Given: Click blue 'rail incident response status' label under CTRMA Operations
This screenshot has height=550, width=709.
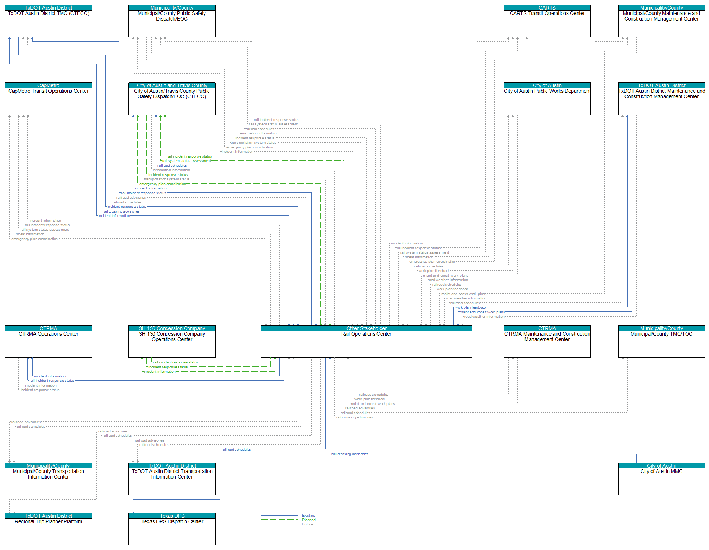Looking at the screenshot, I should pyautogui.click(x=52, y=381).
